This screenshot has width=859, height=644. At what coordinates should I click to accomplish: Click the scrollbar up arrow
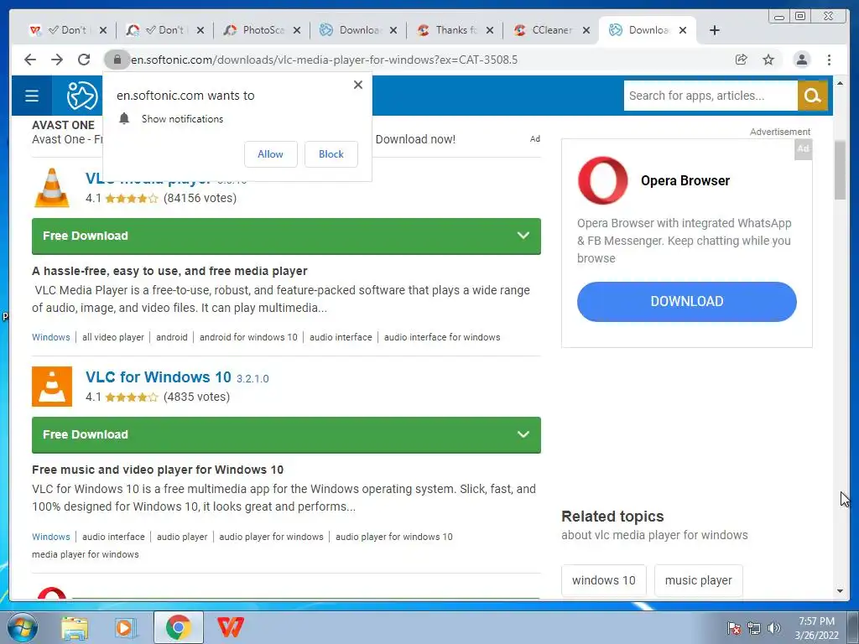[840, 83]
